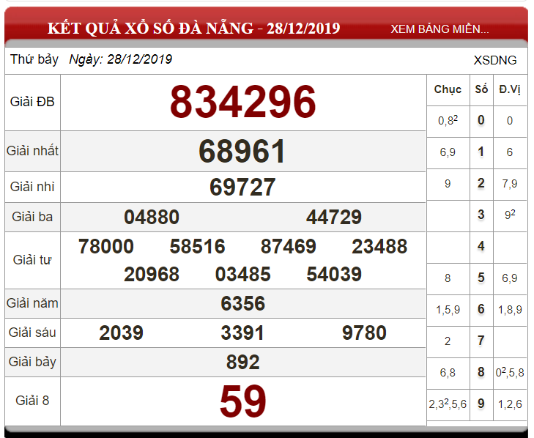
Task: Click the Thứ bảy day label
Action: (x=34, y=59)
